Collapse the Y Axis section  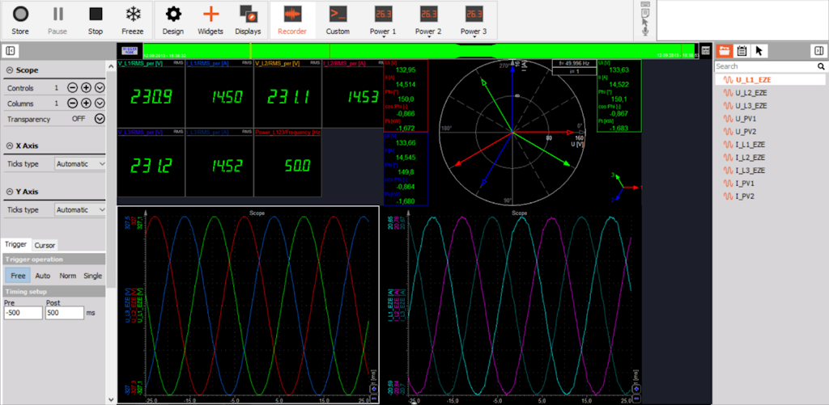point(10,192)
